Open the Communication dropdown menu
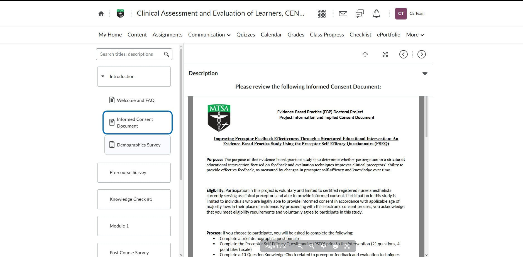The image size is (523, 257). 209,35
